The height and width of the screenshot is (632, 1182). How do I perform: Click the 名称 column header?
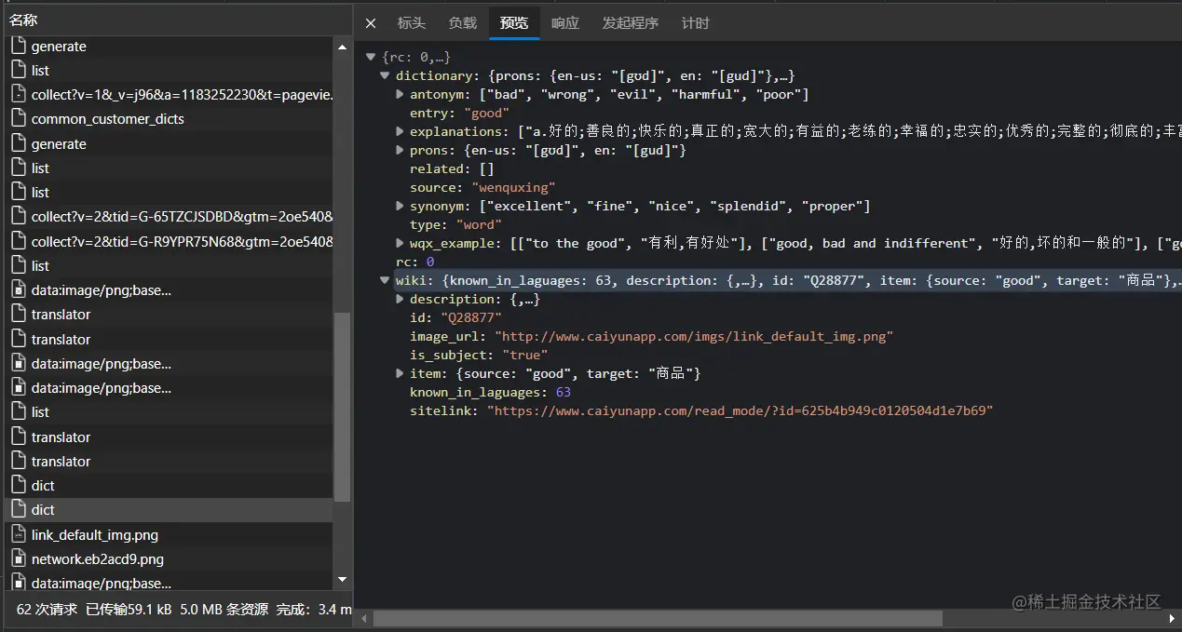click(x=176, y=19)
